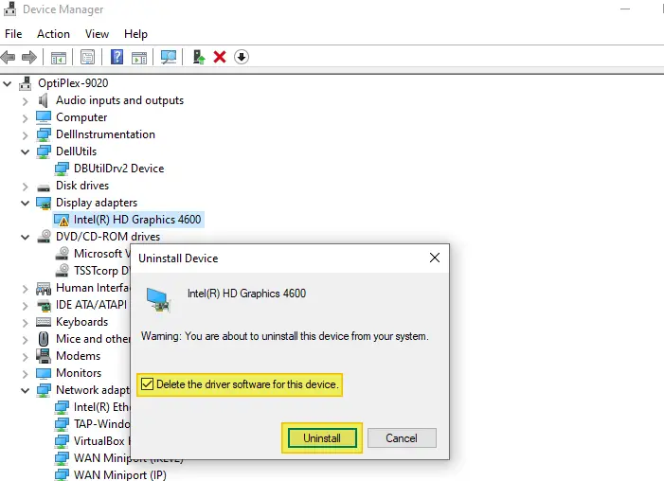Scan for hardware changes monitor icon
Viewport: 664px width, 481px height.
[x=168, y=57]
